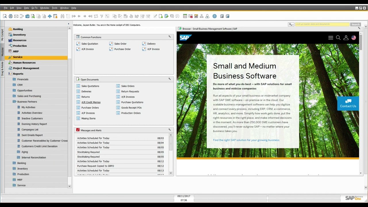Collapse the sidebar with the left arrow
This screenshot has height=207, width=368.
68,24
